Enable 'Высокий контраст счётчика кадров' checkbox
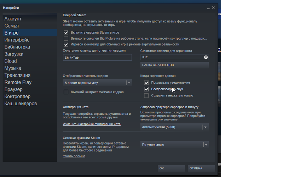The image size is (283, 177). [x=66, y=92]
